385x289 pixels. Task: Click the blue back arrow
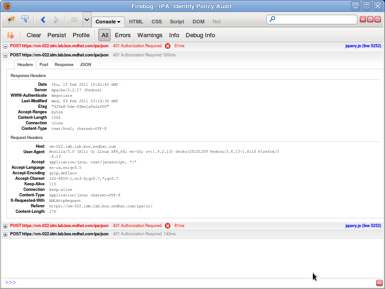(43, 20)
